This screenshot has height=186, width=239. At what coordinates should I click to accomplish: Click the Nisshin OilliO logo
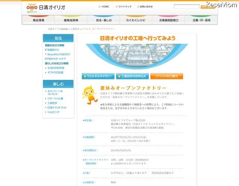(x=46, y=8)
